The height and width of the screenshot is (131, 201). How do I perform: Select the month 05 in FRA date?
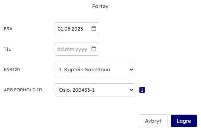[67, 29]
